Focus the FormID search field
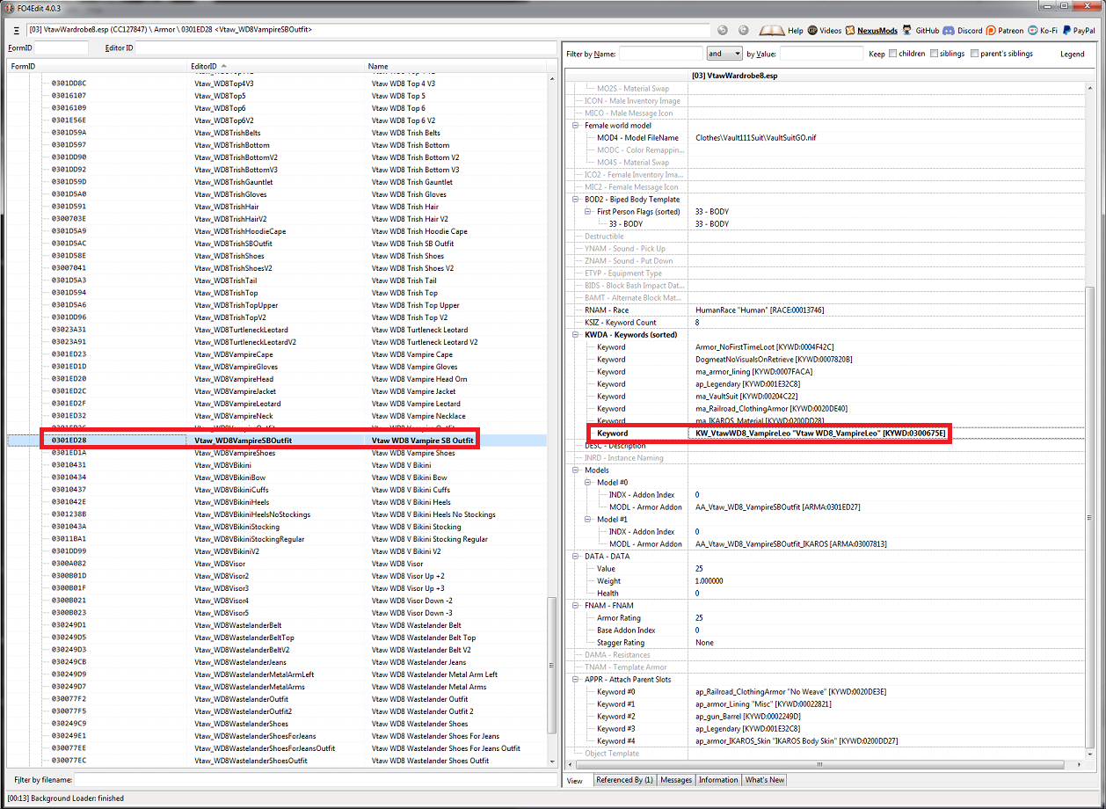This screenshot has height=809, width=1106. tap(62, 47)
